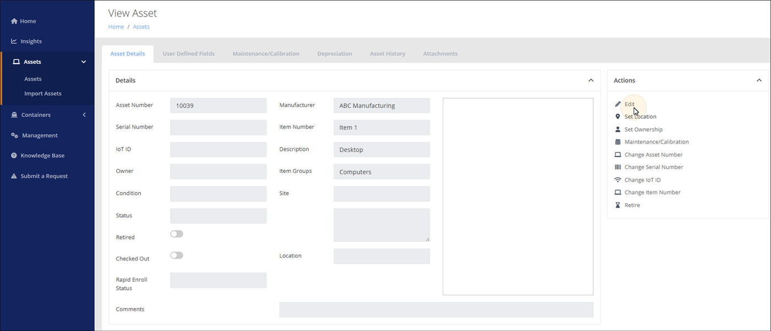
Task: Open the User Defined Fields tab
Action: tap(189, 54)
